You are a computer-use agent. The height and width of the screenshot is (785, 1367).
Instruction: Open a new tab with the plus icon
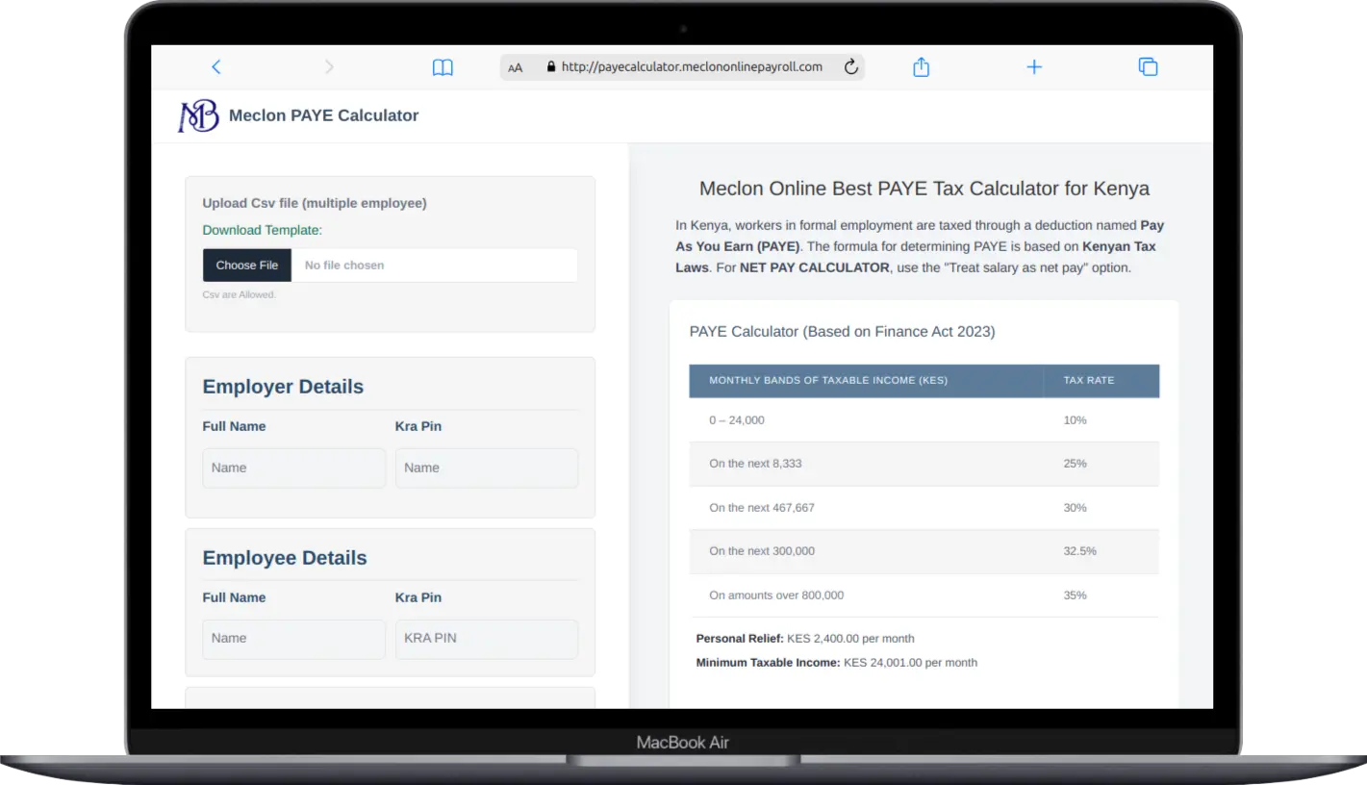coord(1034,66)
